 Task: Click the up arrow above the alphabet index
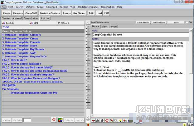click(88, 23)
